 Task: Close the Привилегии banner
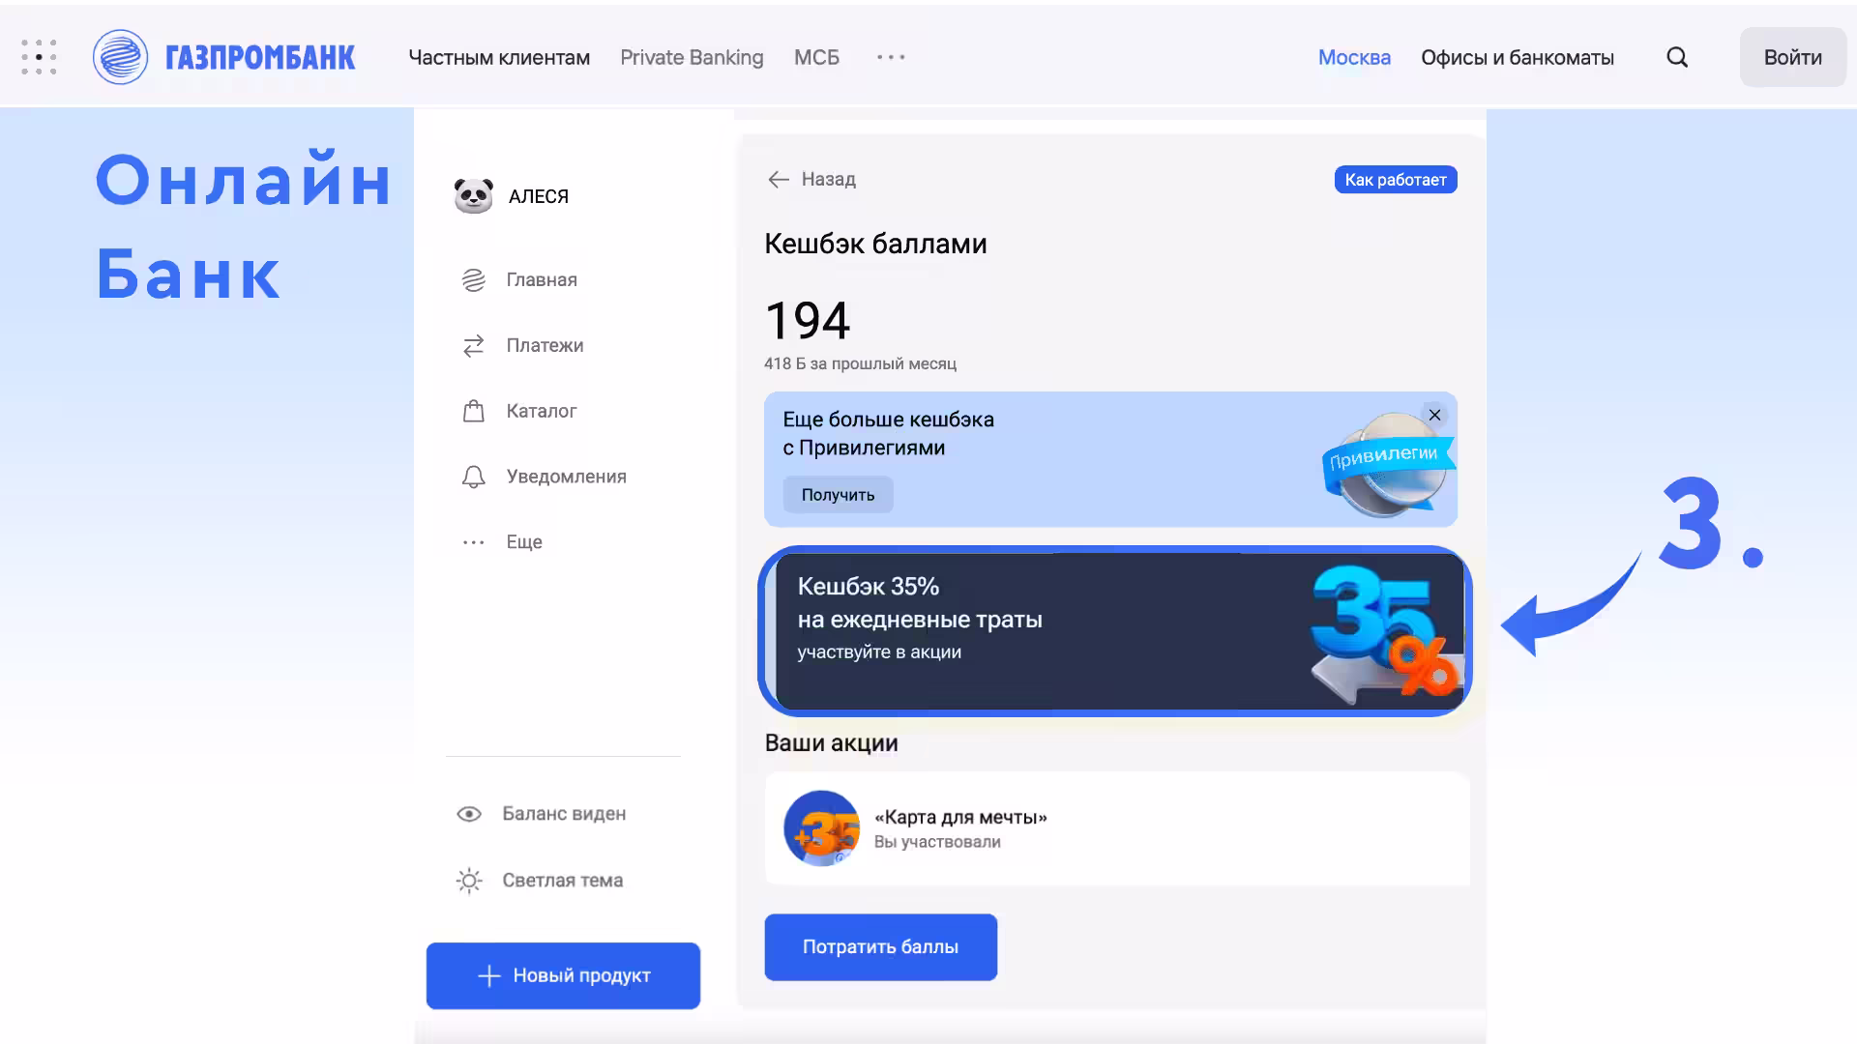coord(1434,415)
